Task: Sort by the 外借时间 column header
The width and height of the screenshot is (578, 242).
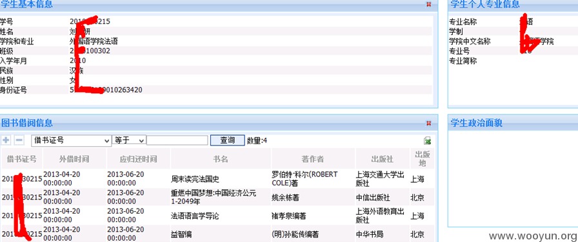Action: pyautogui.click(x=74, y=159)
